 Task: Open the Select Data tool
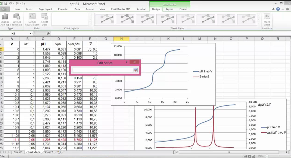pyautogui.click(x=44, y=17)
